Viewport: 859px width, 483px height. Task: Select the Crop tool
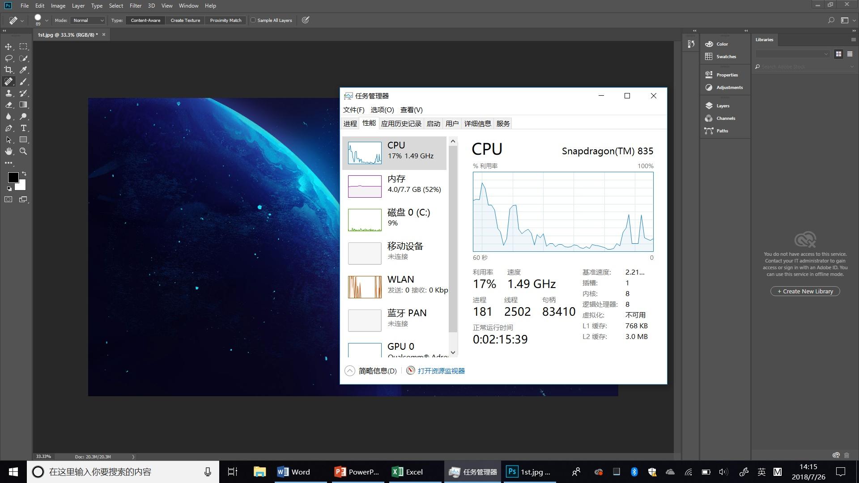9,70
